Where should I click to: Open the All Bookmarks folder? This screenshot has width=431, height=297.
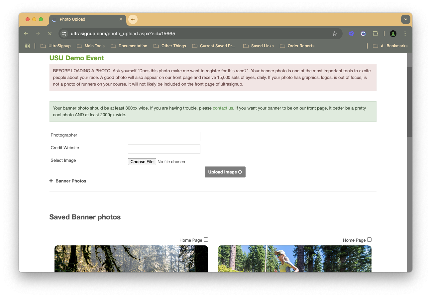(390, 46)
